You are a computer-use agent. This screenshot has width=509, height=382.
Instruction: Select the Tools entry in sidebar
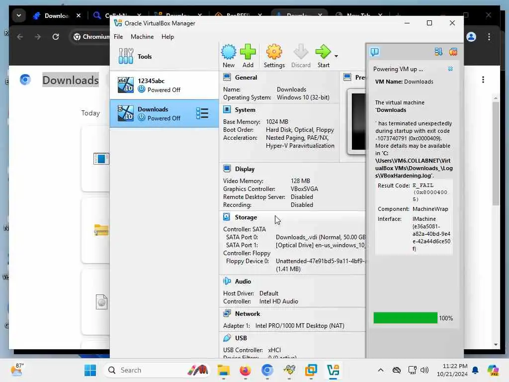click(x=164, y=56)
